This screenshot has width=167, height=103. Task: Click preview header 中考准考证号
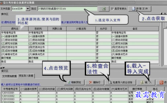[x=10, y=89]
